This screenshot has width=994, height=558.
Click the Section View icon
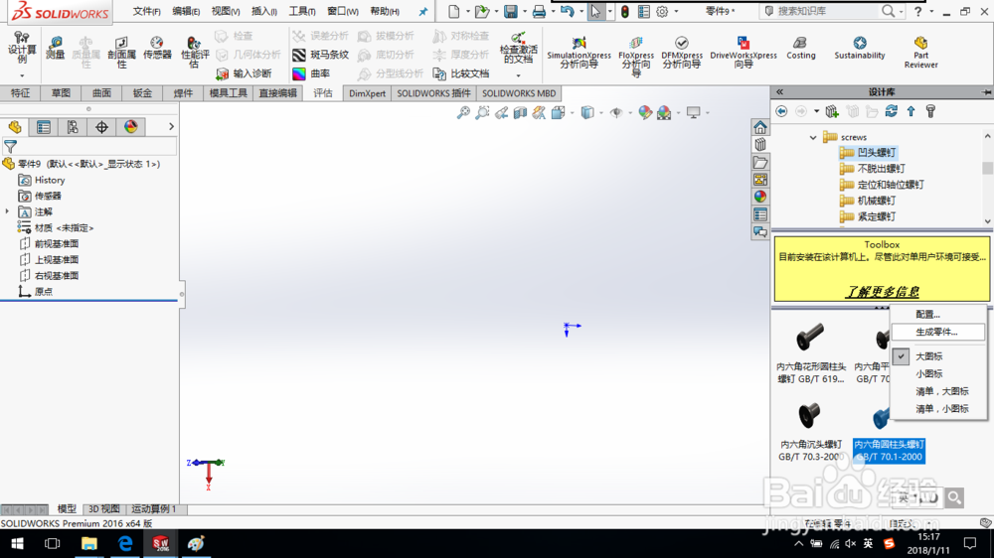(521, 113)
